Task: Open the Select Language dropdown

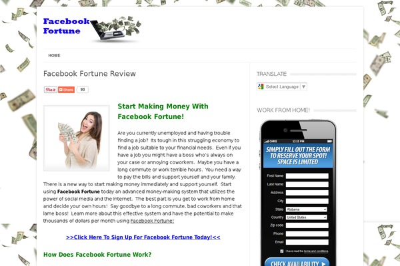Action: 282,86
